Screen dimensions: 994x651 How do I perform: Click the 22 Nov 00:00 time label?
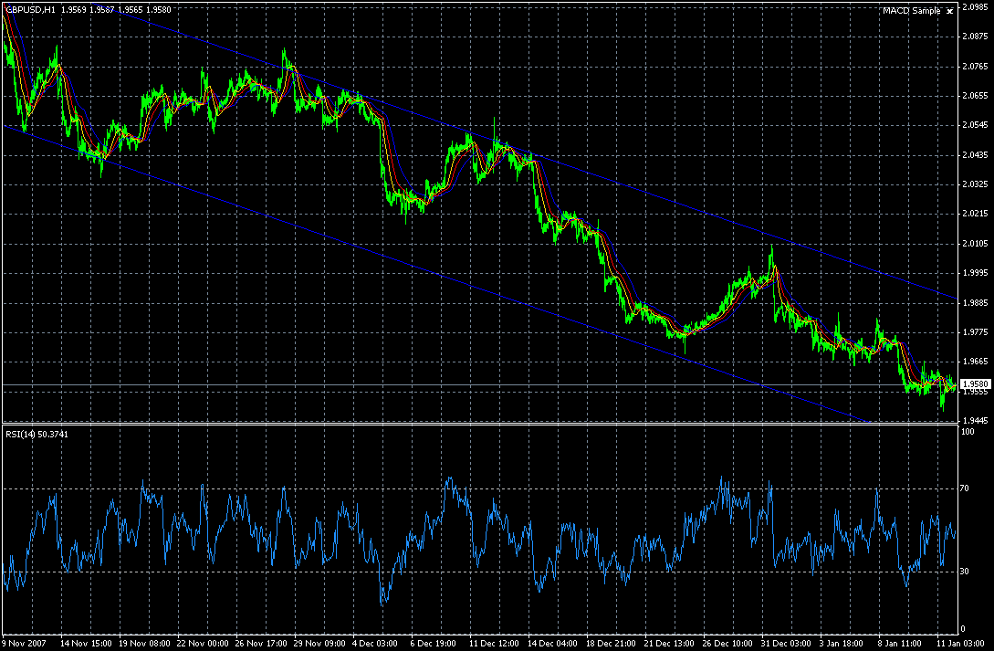(203, 644)
